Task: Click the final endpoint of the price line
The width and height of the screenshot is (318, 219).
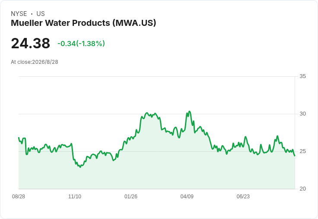Action: [295, 156]
